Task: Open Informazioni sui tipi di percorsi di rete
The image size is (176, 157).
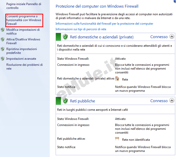Action: 81,29
